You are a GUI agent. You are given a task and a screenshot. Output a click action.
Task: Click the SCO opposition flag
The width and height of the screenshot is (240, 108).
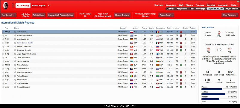(157, 54)
